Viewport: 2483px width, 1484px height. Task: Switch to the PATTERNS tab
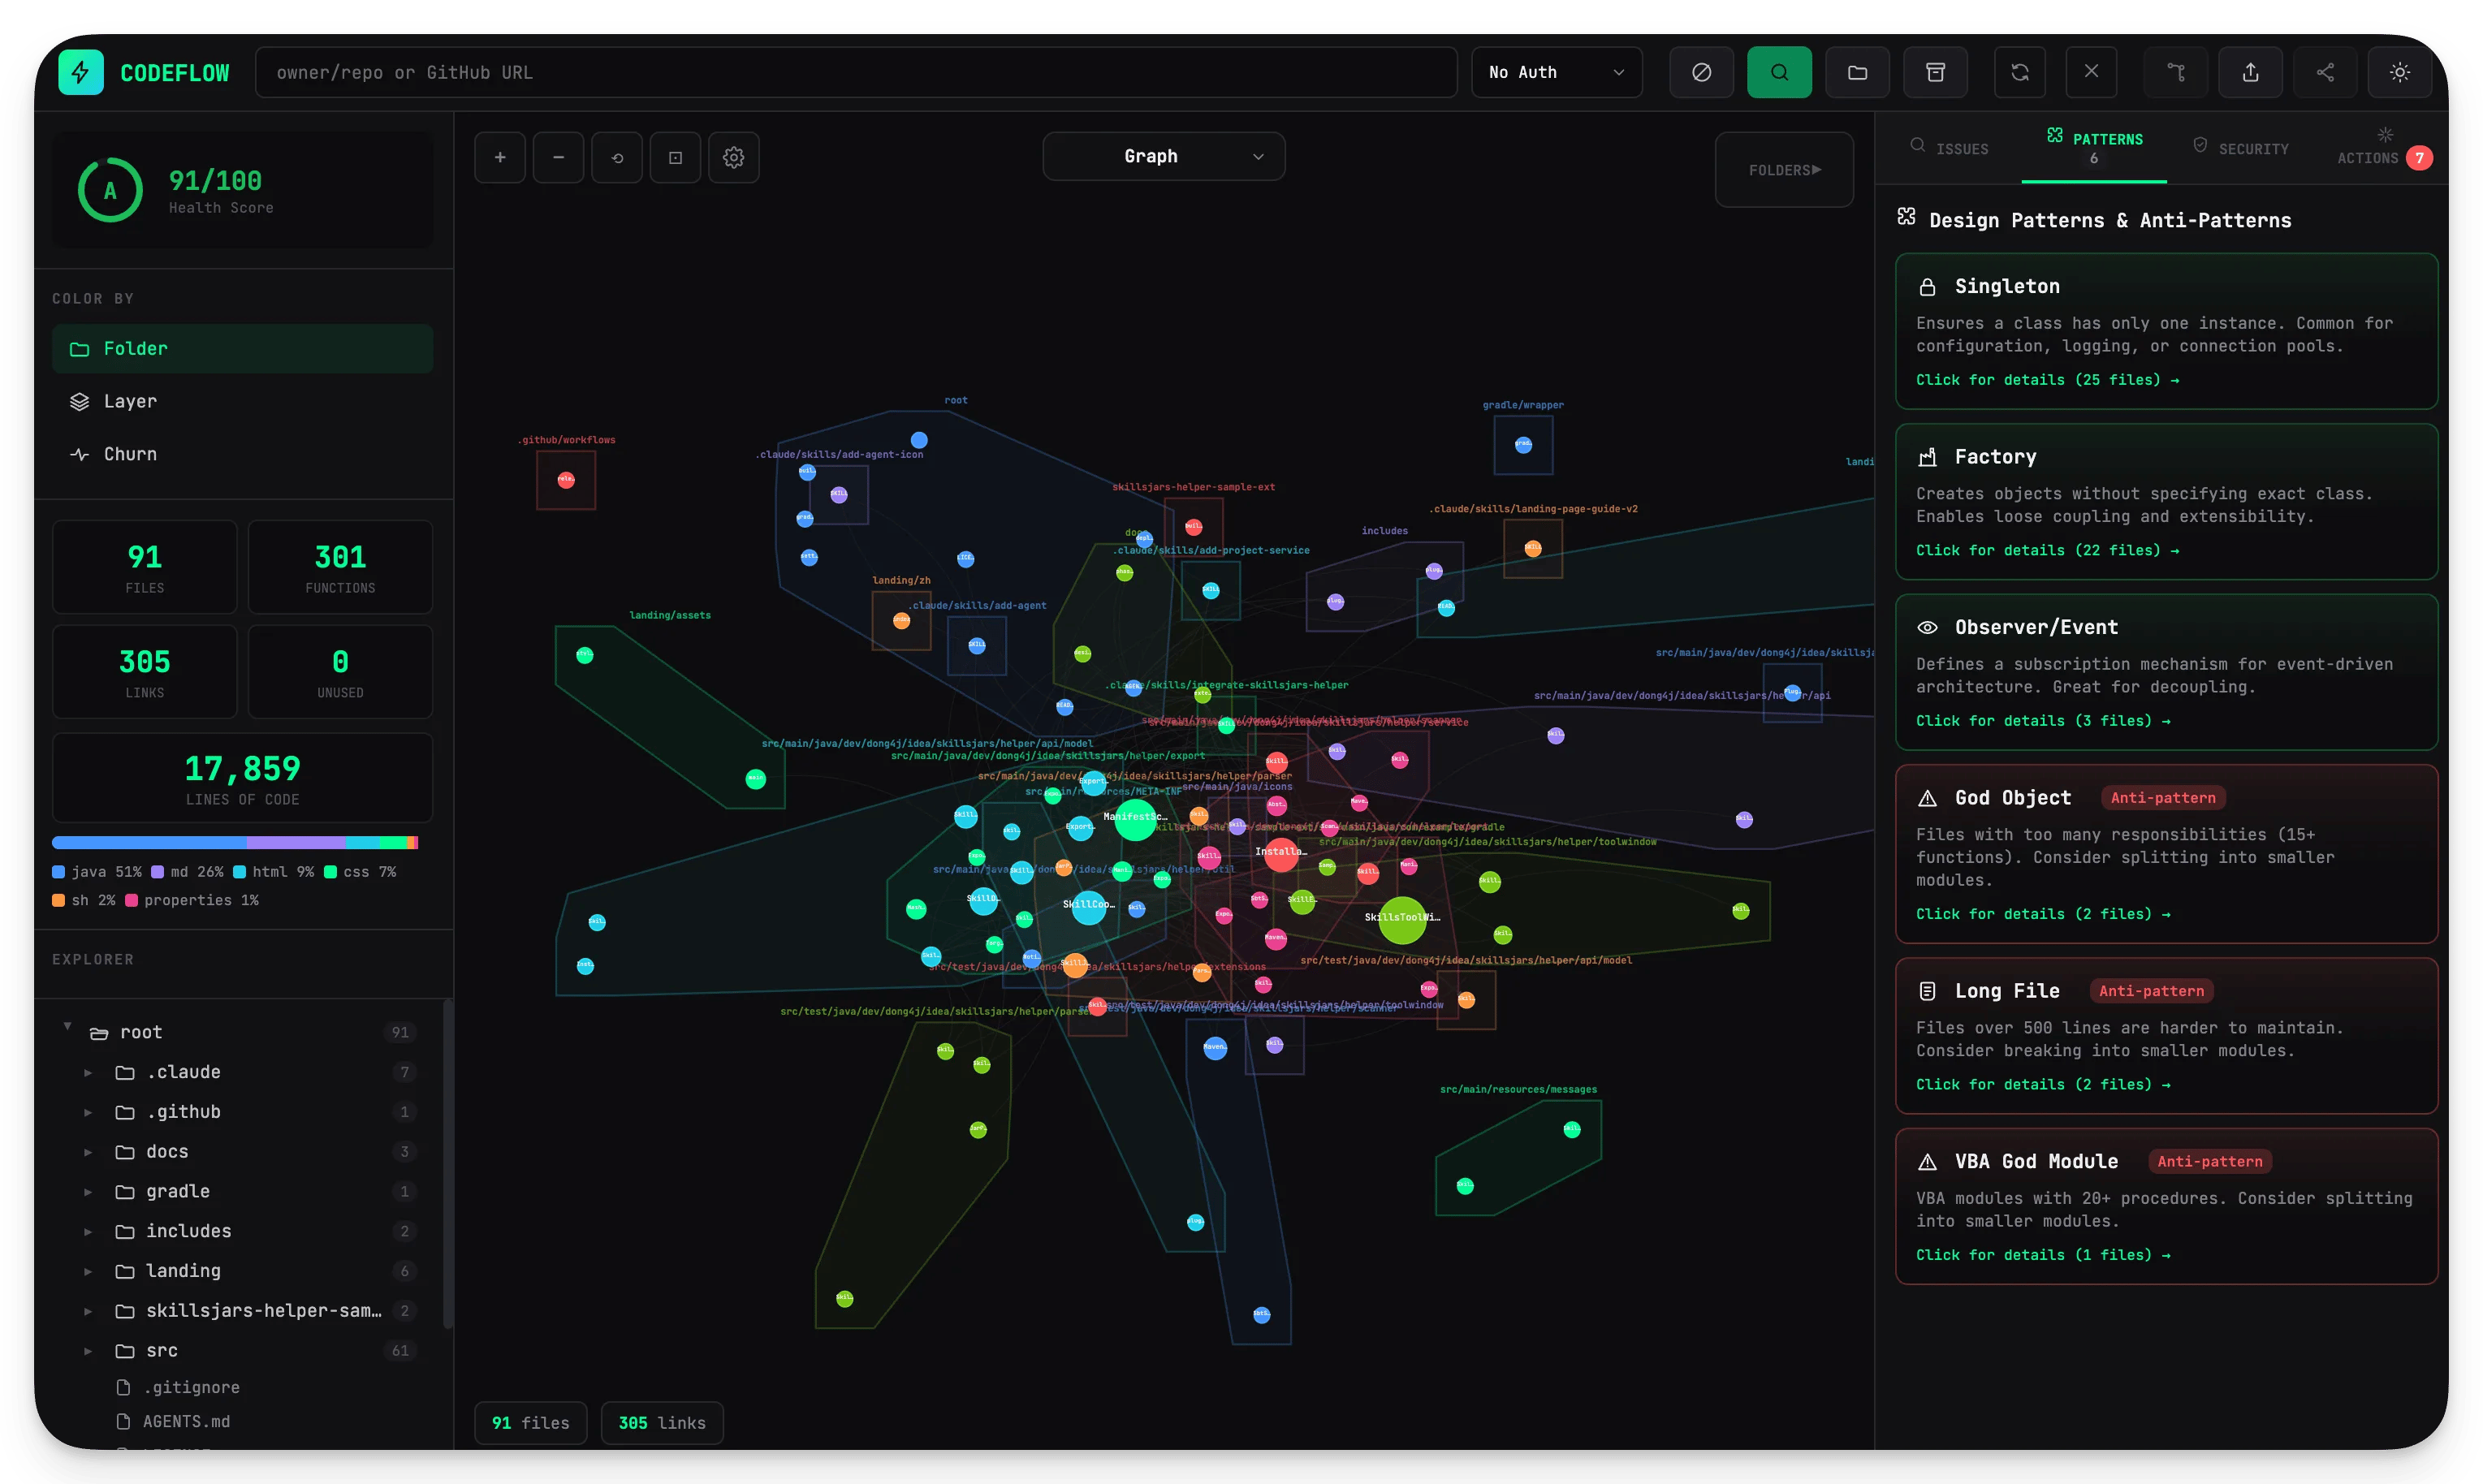[2094, 148]
